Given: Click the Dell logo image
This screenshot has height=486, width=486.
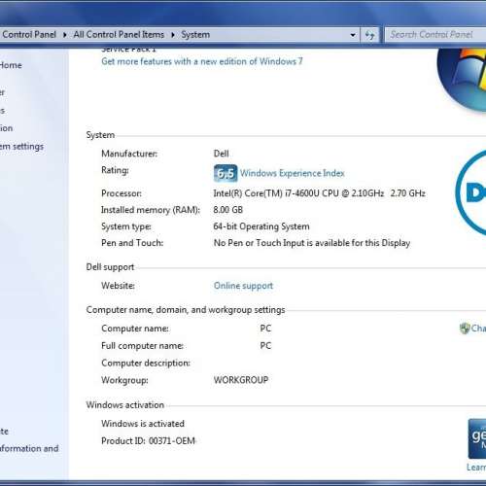Looking at the screenshot, I should pos(470,192).
